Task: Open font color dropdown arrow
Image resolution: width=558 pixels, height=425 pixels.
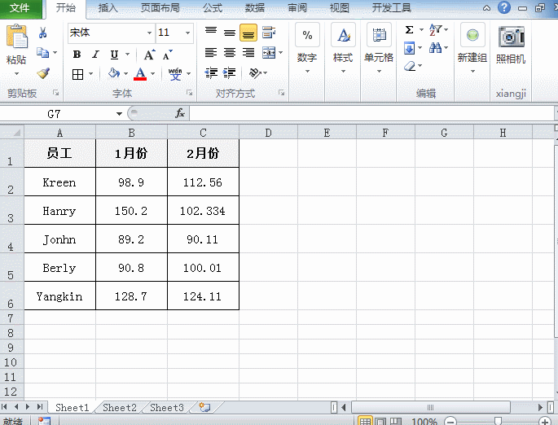Action: click(152, 73)
